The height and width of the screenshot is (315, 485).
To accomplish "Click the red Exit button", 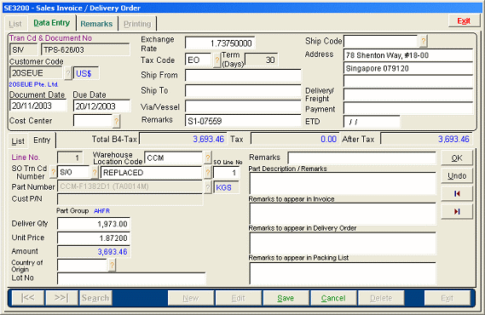I will [x=464, y=21].
